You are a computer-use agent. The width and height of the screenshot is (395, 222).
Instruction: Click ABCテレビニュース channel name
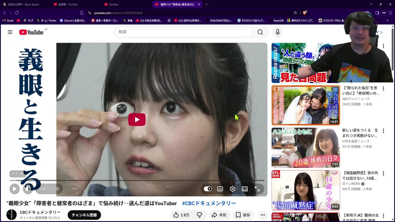tap(356, 99)
